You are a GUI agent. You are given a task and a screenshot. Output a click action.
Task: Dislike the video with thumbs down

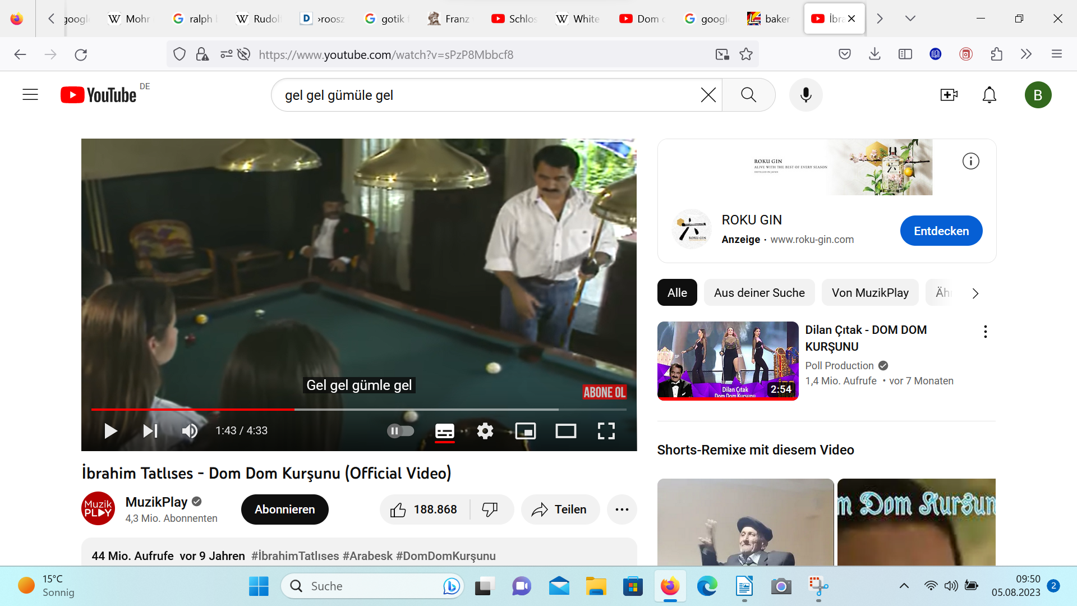coord(490,509)
